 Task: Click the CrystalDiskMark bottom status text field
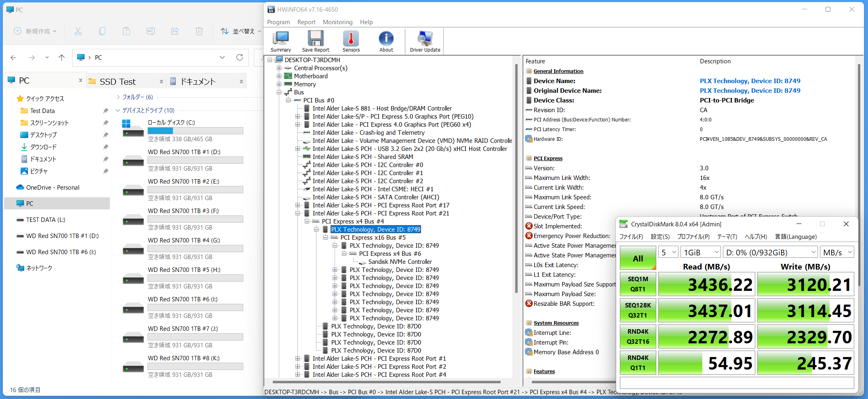[737, 382]
